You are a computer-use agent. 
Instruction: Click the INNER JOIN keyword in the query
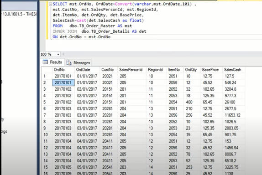(65, 31)
